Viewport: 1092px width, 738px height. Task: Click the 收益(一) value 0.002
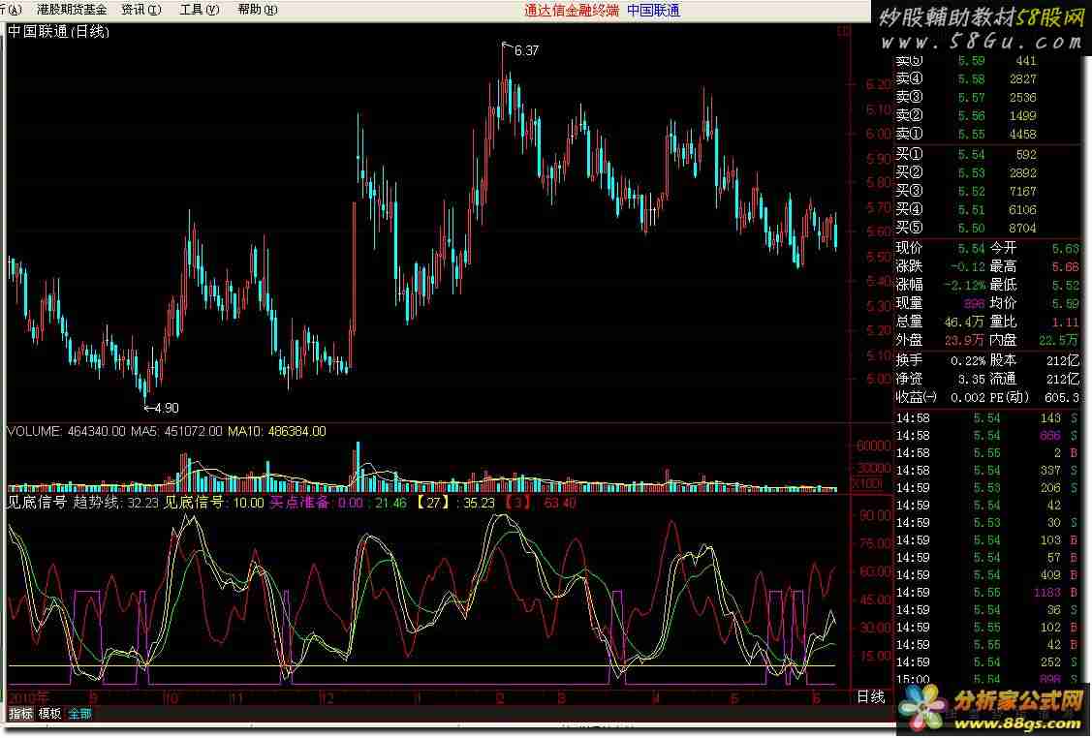pos(968,397)
